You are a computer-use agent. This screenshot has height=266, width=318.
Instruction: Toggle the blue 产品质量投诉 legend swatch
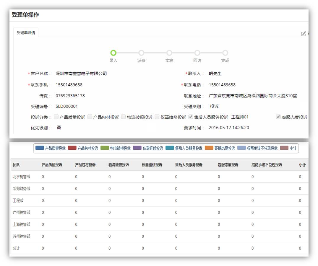click(40, 148)
